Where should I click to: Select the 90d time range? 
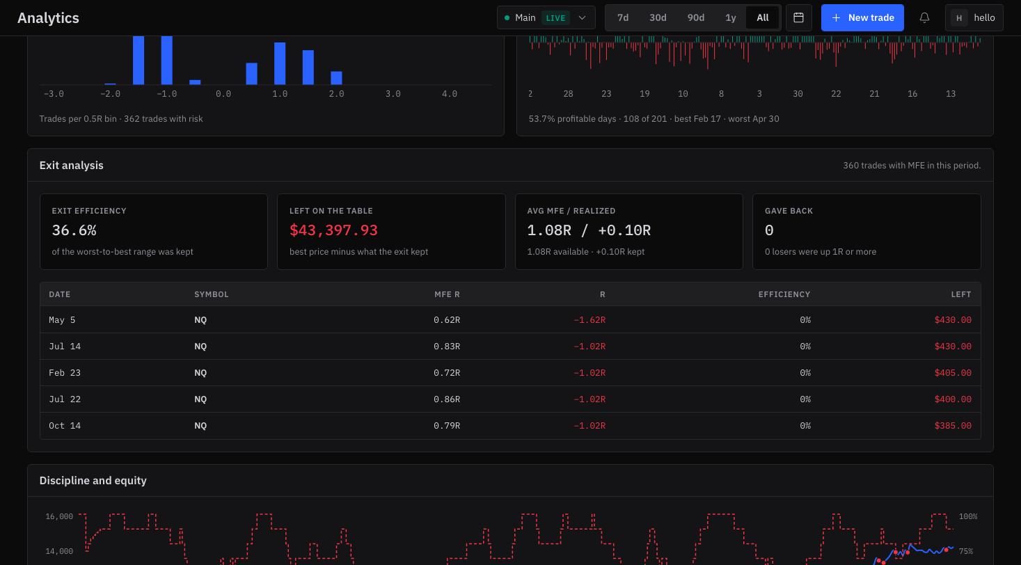695,18
